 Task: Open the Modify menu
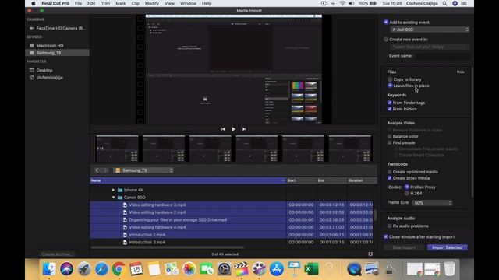click(152, 3)
